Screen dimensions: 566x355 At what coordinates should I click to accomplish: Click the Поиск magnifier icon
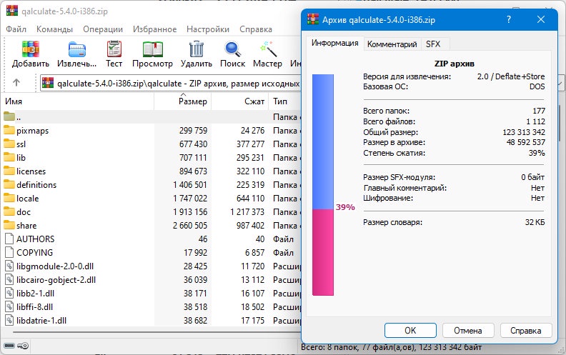click(232, 49)
